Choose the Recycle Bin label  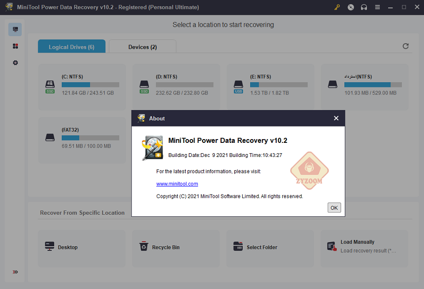166,247
